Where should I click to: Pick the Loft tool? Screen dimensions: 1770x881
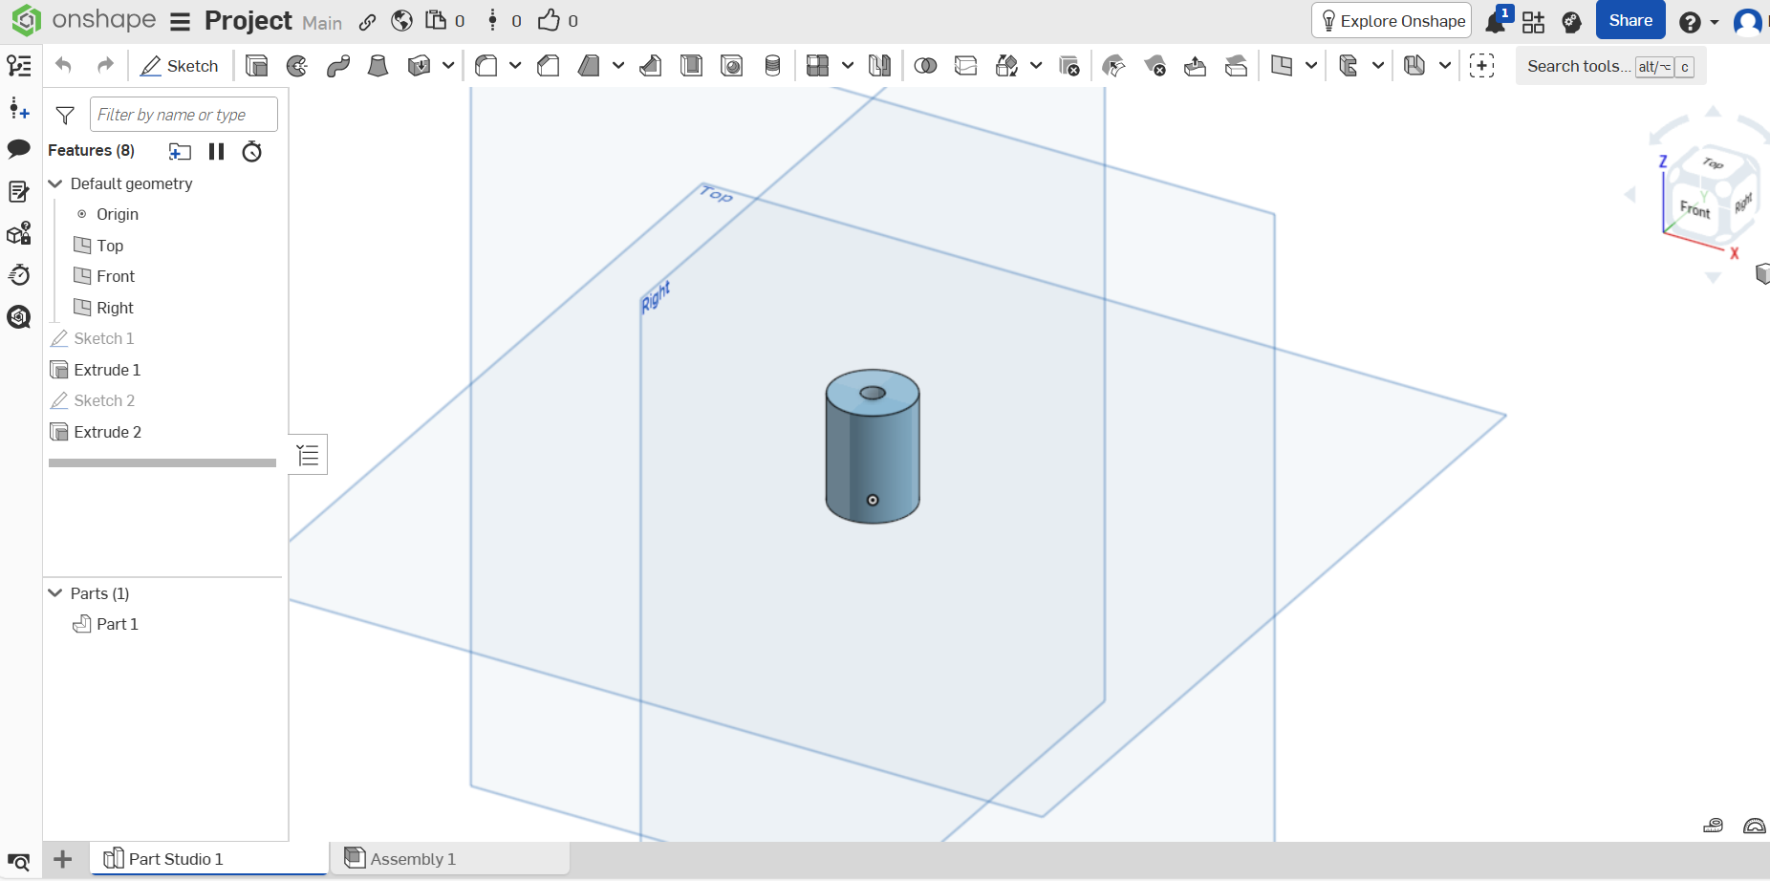(x=378, y=66)
